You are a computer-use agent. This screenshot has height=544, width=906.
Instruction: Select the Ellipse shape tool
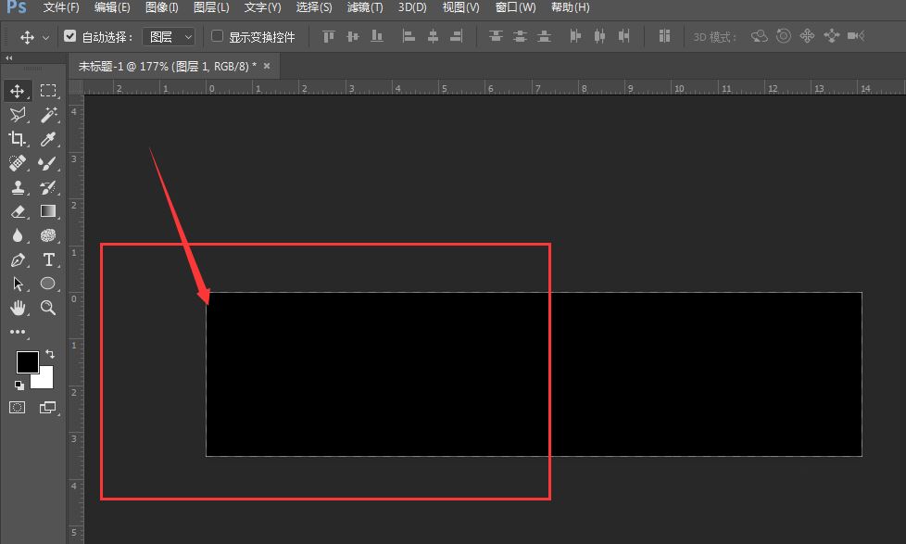point(48,284)
